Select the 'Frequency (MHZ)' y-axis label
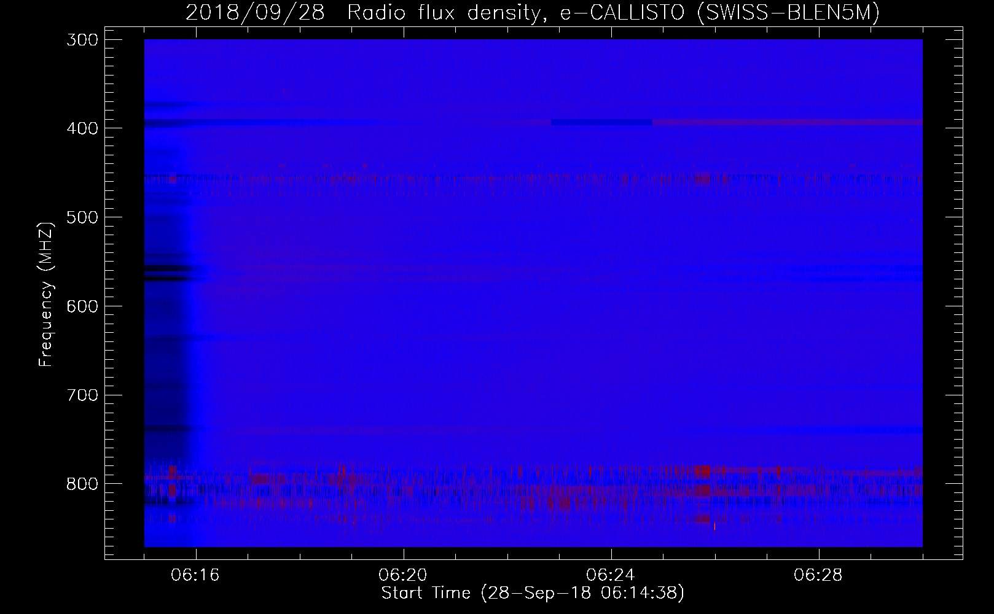 (x=46, y=295)
